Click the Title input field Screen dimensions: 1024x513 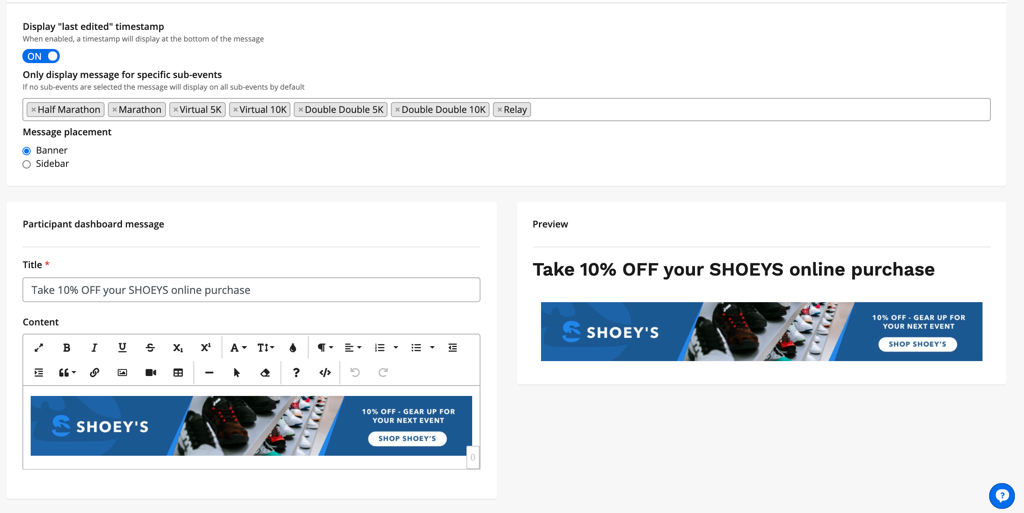click(251, 290)
